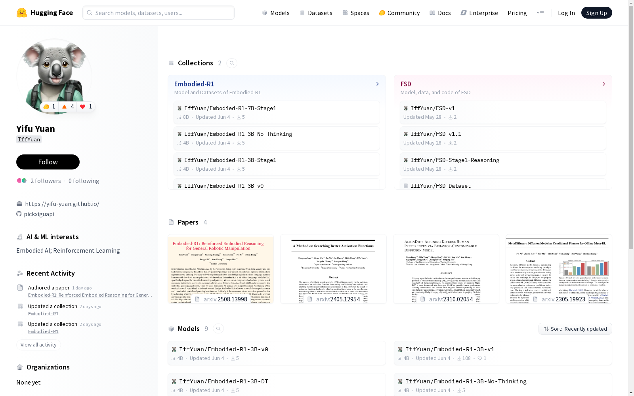Image resolution: width=634 pixels, height=396 pixels.
Task: Select Enterprise in the top navigation
Action: (x=479, y=13)
